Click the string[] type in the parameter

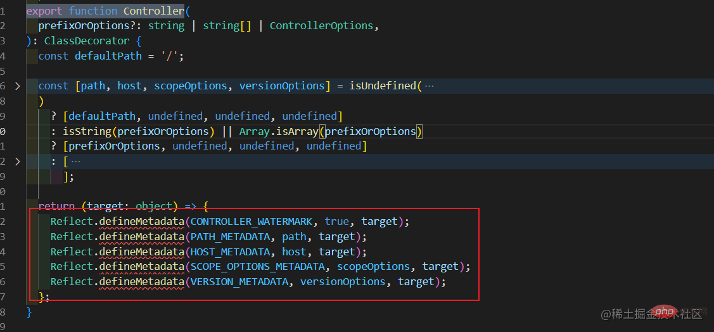[227, 25]
